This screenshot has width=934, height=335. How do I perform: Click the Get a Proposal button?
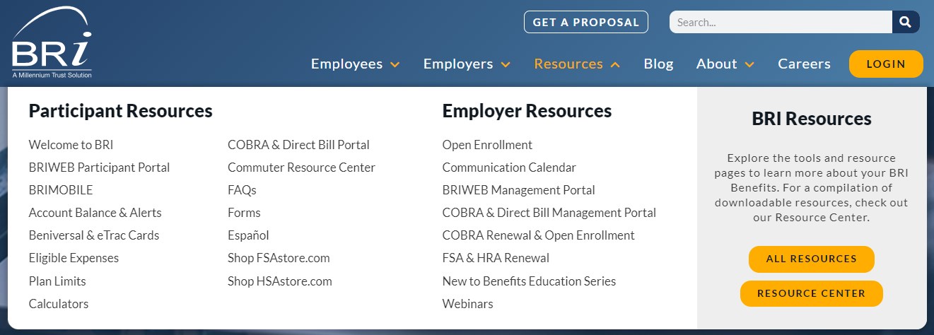[x=585, y=22]
